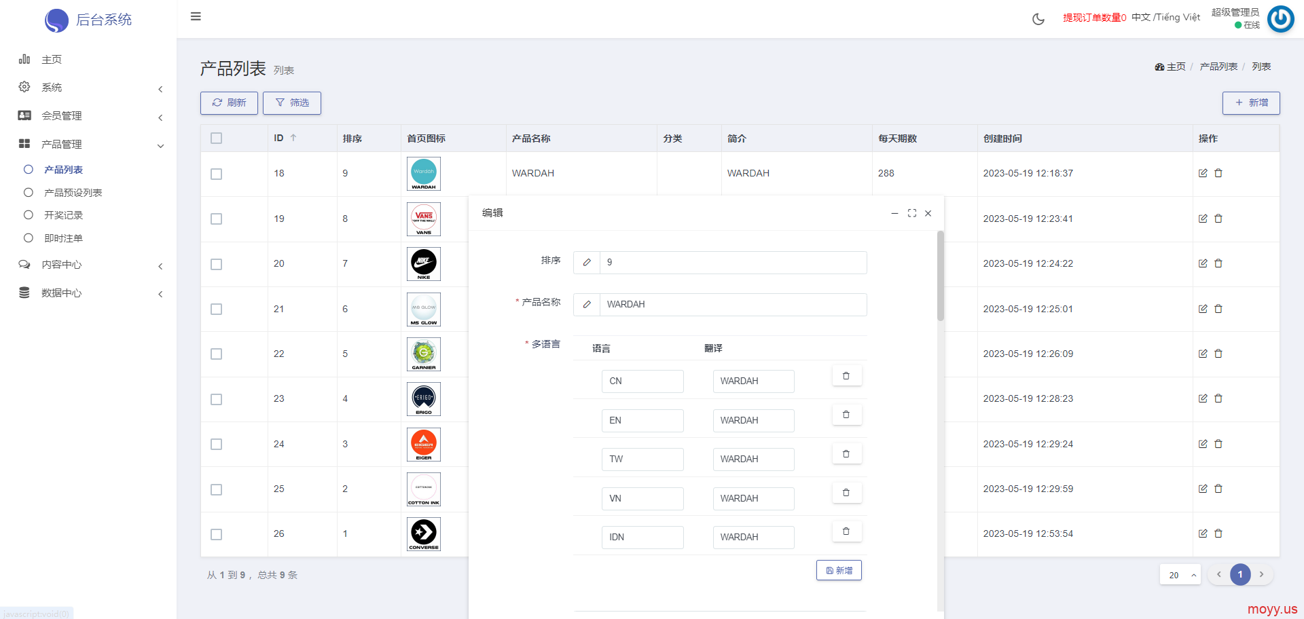Image resolution: width=1304 pixels, height=619 pixels.
Task: Maximize the 编辑 dialog to fullscreen
Action: click(x=912, y=213)
